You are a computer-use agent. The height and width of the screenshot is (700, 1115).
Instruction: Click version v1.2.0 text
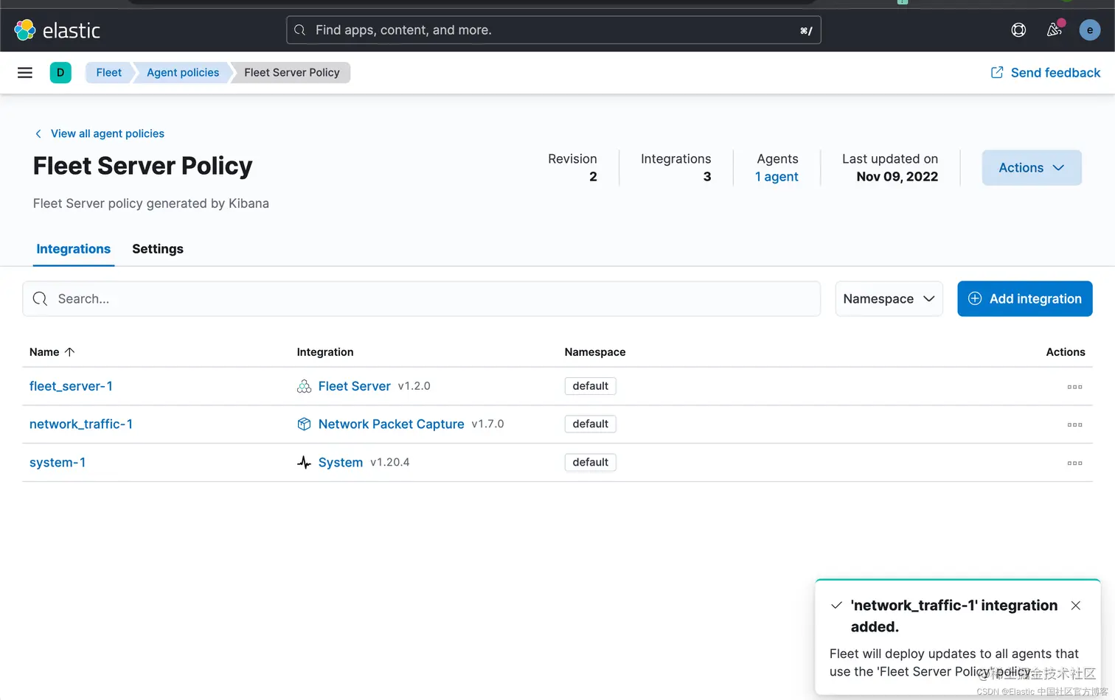click(414, 386)
